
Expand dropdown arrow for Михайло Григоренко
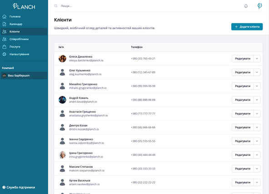(x=257, y=86)
